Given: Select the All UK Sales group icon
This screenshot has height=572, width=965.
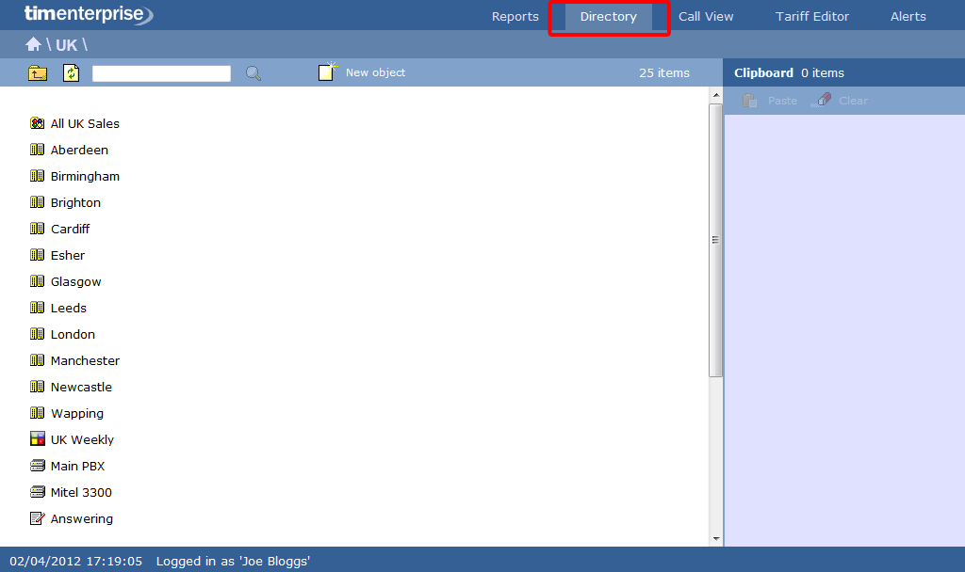Looking at the screenshot, I should [x=37, y=123].
